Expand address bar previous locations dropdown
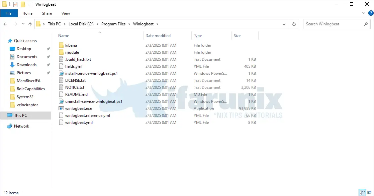This screenshot has width=374, height=196. click(284, 24)
